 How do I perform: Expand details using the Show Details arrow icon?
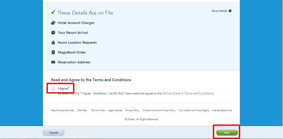point(230,11)
